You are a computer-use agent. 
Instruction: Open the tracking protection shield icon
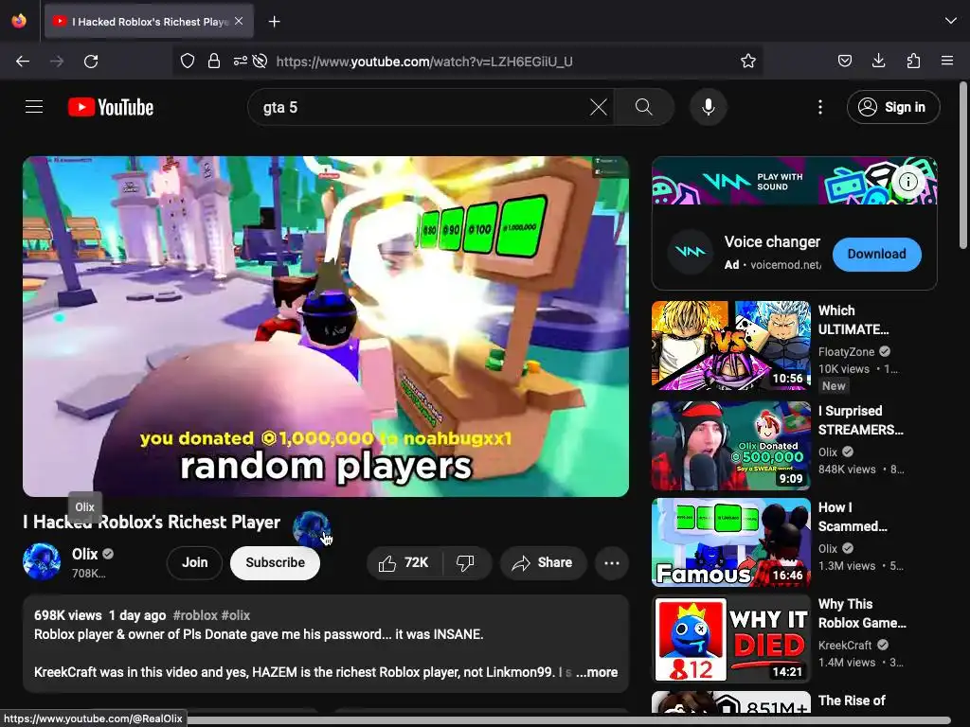[x=188, y=61]
